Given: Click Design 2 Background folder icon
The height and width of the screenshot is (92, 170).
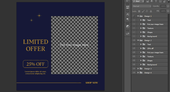Looking at the screenshot, I should point(144,64).
